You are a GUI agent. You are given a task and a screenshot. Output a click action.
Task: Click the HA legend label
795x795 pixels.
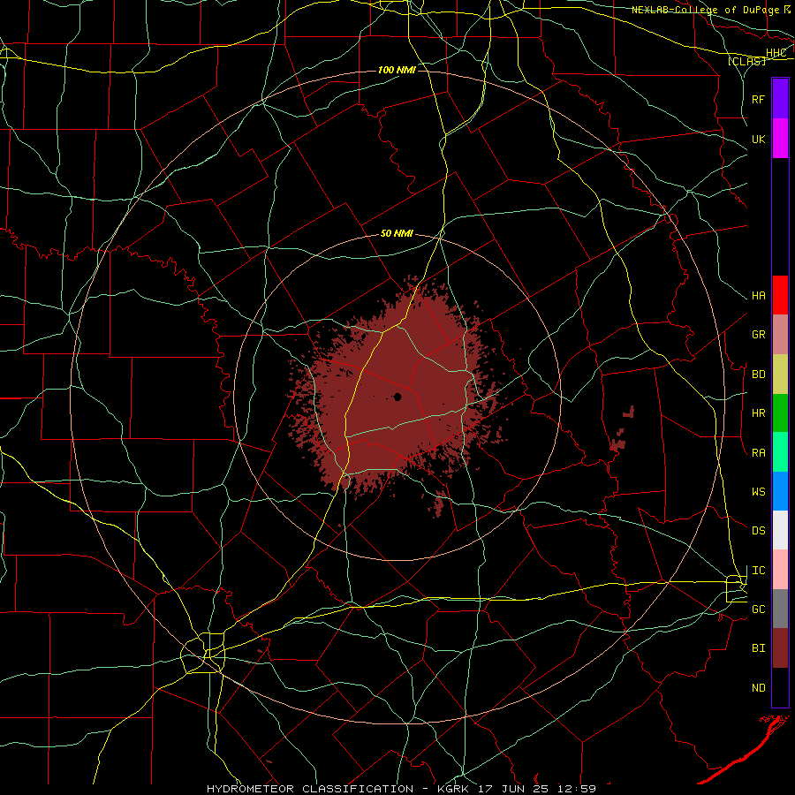(759, 295)
